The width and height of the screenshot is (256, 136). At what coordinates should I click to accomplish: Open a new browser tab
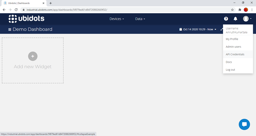pos(51,3)
